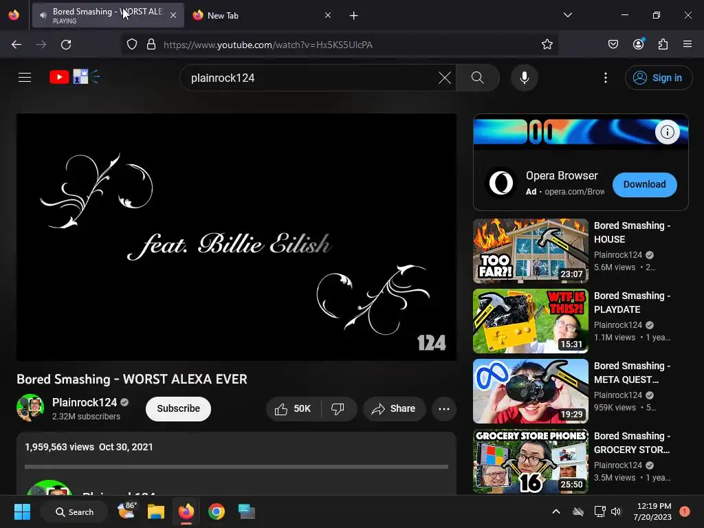The width and height of the screenshot is (704, 528).
Task: Open YouTube settings three-dot menu
Action: pyautogui.click(x=605, y=78)
